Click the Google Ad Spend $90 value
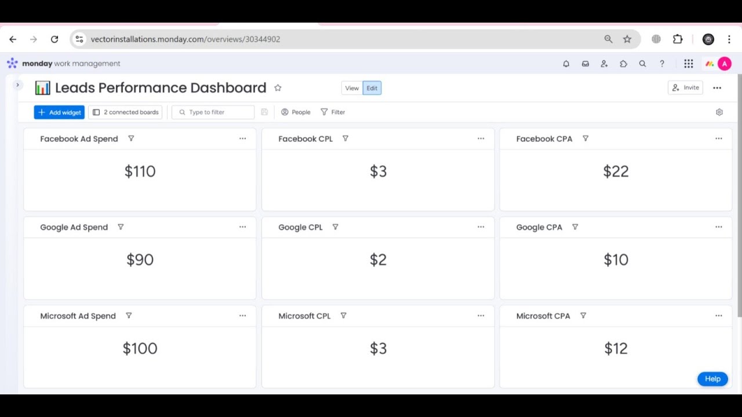This screenshot has width=742, height=417. pyautogui.click(x=140, y=260)
